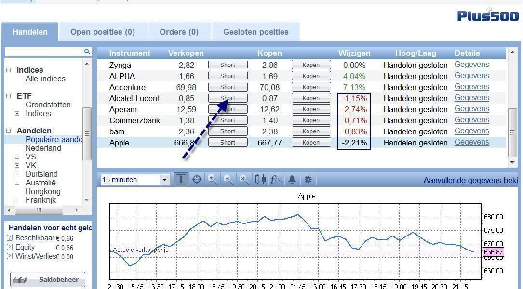Click help icon next to Winst/Verlies
This screenshot has height=289, width=523.
[10, 256]
